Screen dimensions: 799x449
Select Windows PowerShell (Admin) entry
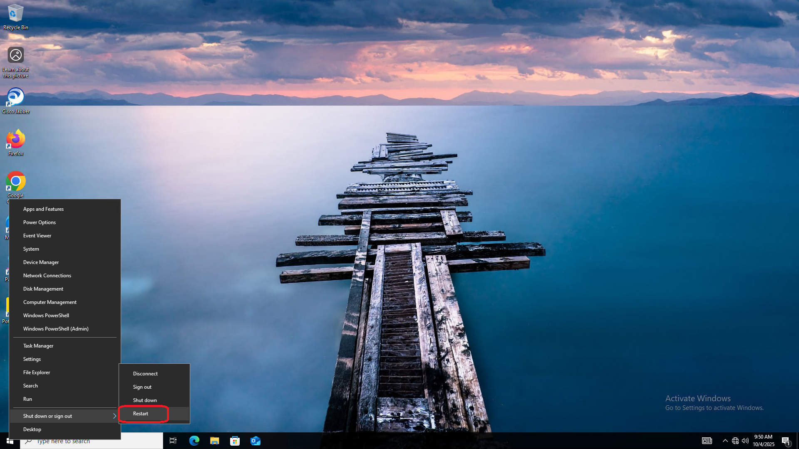(x=56, y=329)
